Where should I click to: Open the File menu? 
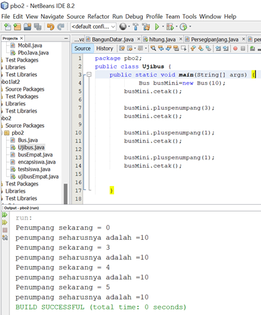click(x=5, y=17)
